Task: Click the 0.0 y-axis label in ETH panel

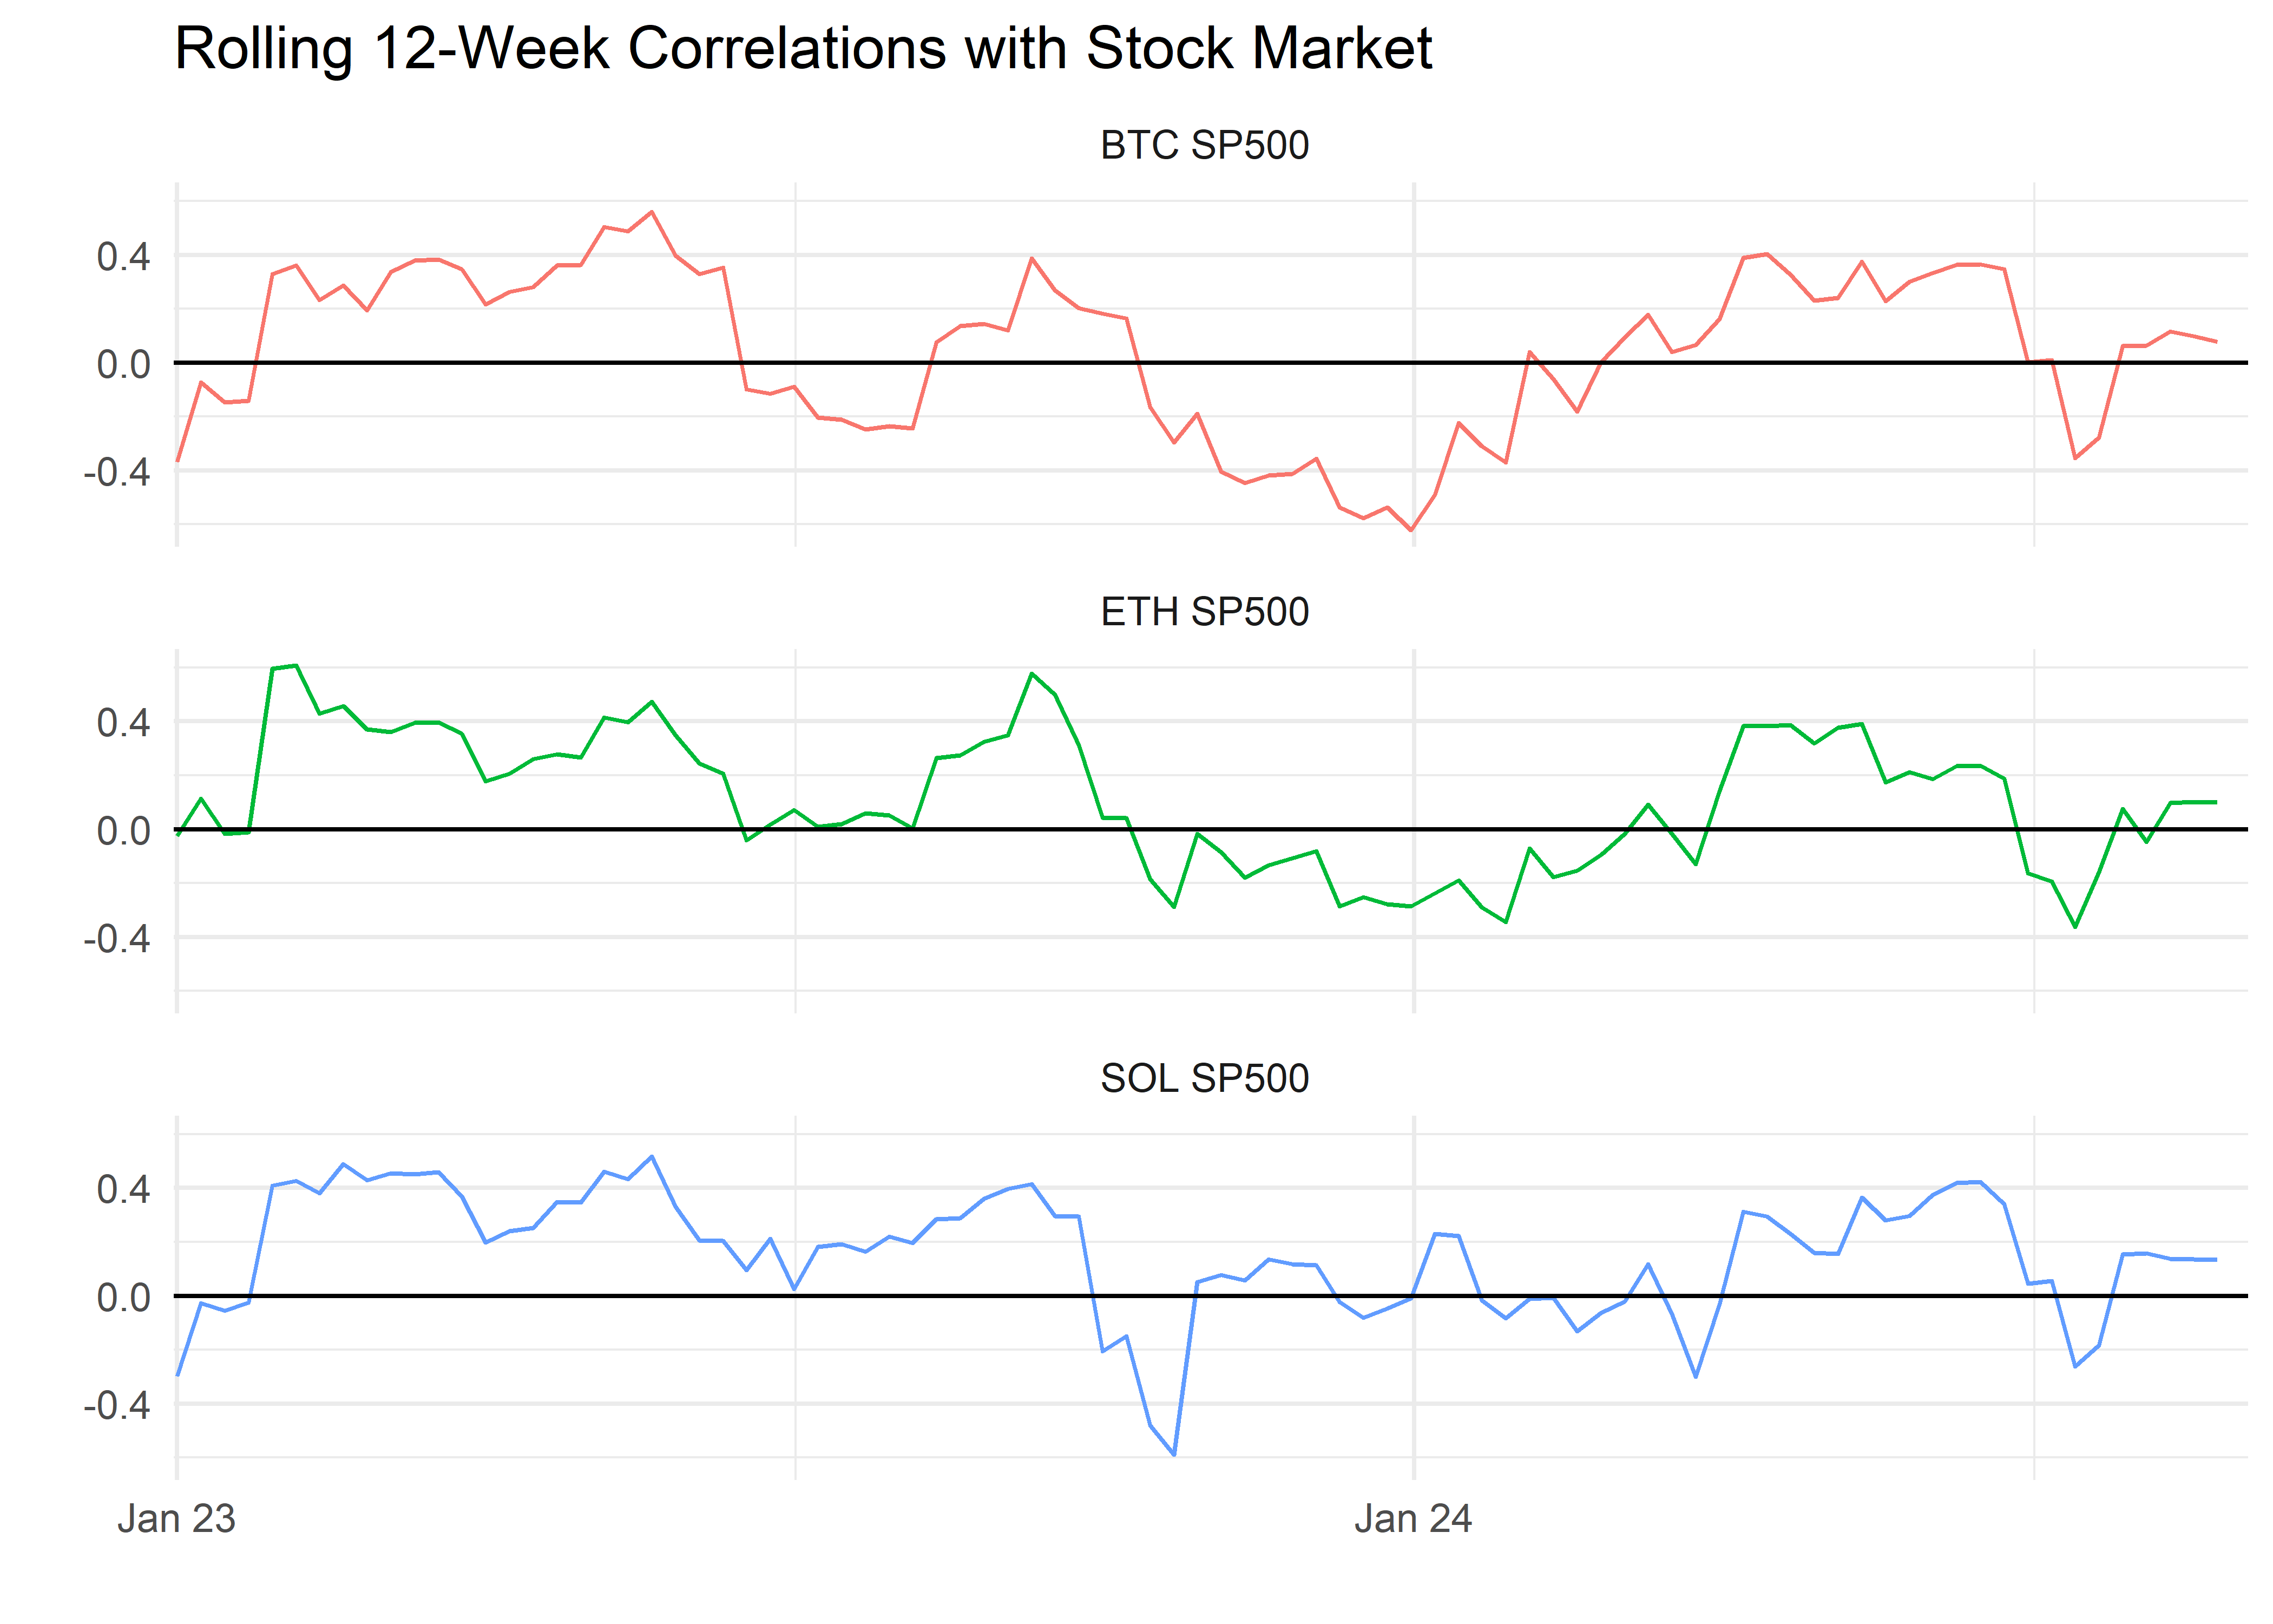Action: coord(123,830)
